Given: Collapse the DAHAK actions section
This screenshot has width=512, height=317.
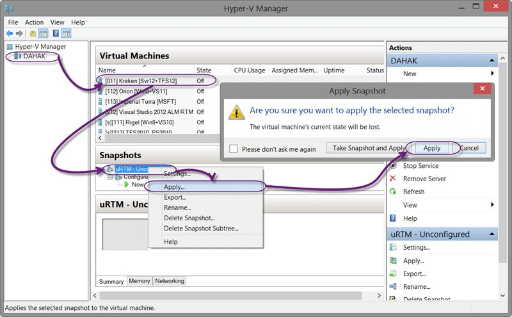Looking at the screenshot, I should point(492,61).
